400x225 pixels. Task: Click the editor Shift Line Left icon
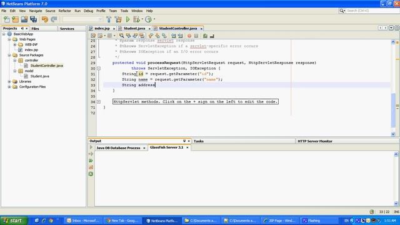click(x=174, y=36)
